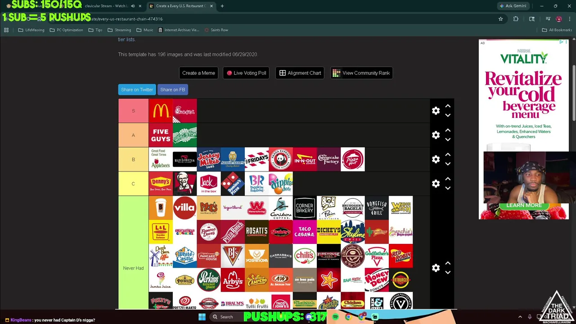The width and height of the screenshot is (576, 324).
Task: Select the Panda Express logo
Action: coord(281,159)
